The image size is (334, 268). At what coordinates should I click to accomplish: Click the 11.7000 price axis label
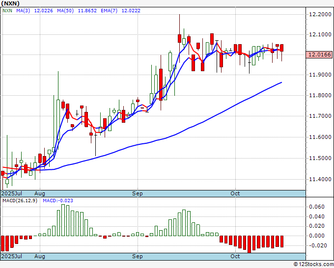320,116
